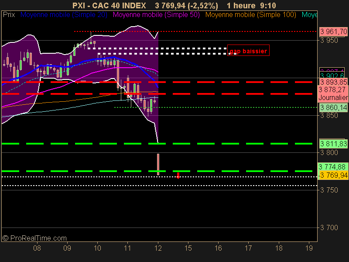Click the '3 769,94 (-2,52%)' quote in title
The height and width of the screenshot is (262, 349).
point(187,6)
